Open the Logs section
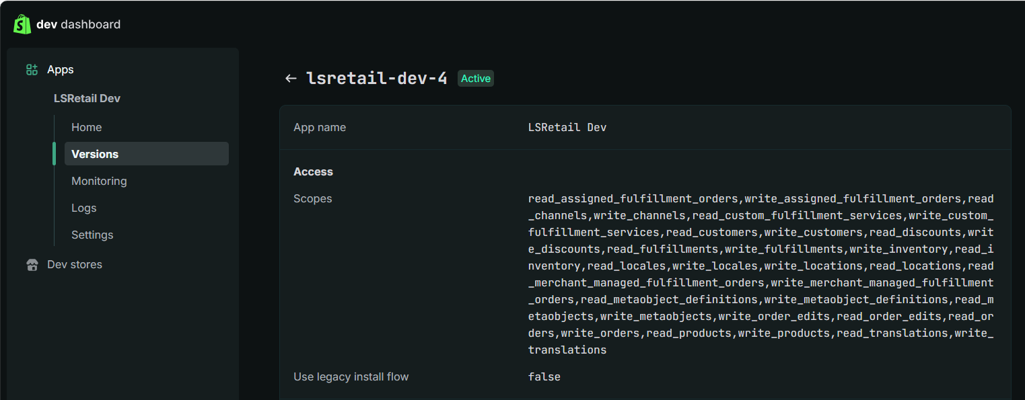The width and height of the screenshot is (1025, 400). point(83,208)
